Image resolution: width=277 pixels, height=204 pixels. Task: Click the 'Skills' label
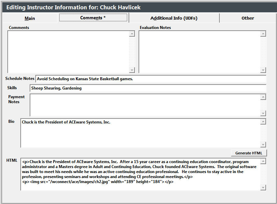12,88
